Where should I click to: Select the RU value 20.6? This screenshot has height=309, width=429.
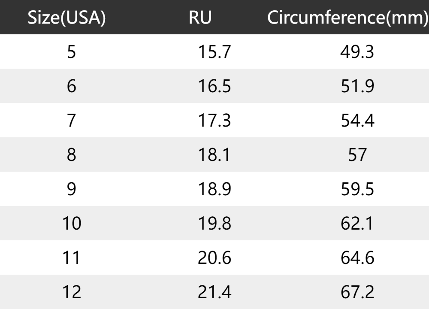click(x=214, y=258)
